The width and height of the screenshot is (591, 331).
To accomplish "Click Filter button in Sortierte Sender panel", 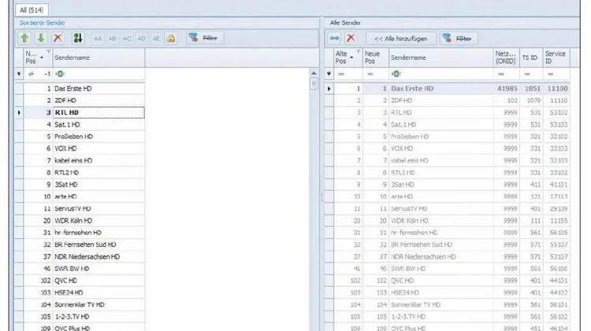I will click(205, 38).
